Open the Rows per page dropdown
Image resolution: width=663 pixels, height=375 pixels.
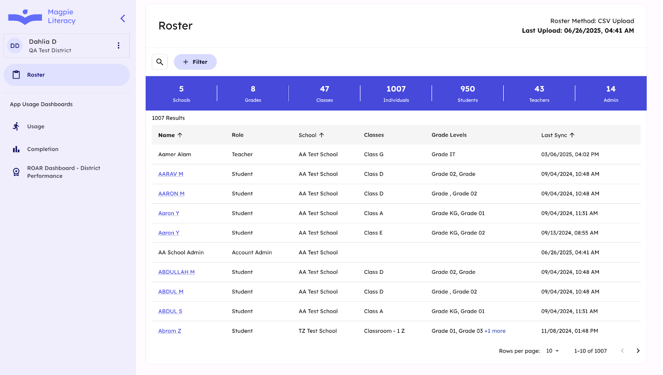[552, 351]
